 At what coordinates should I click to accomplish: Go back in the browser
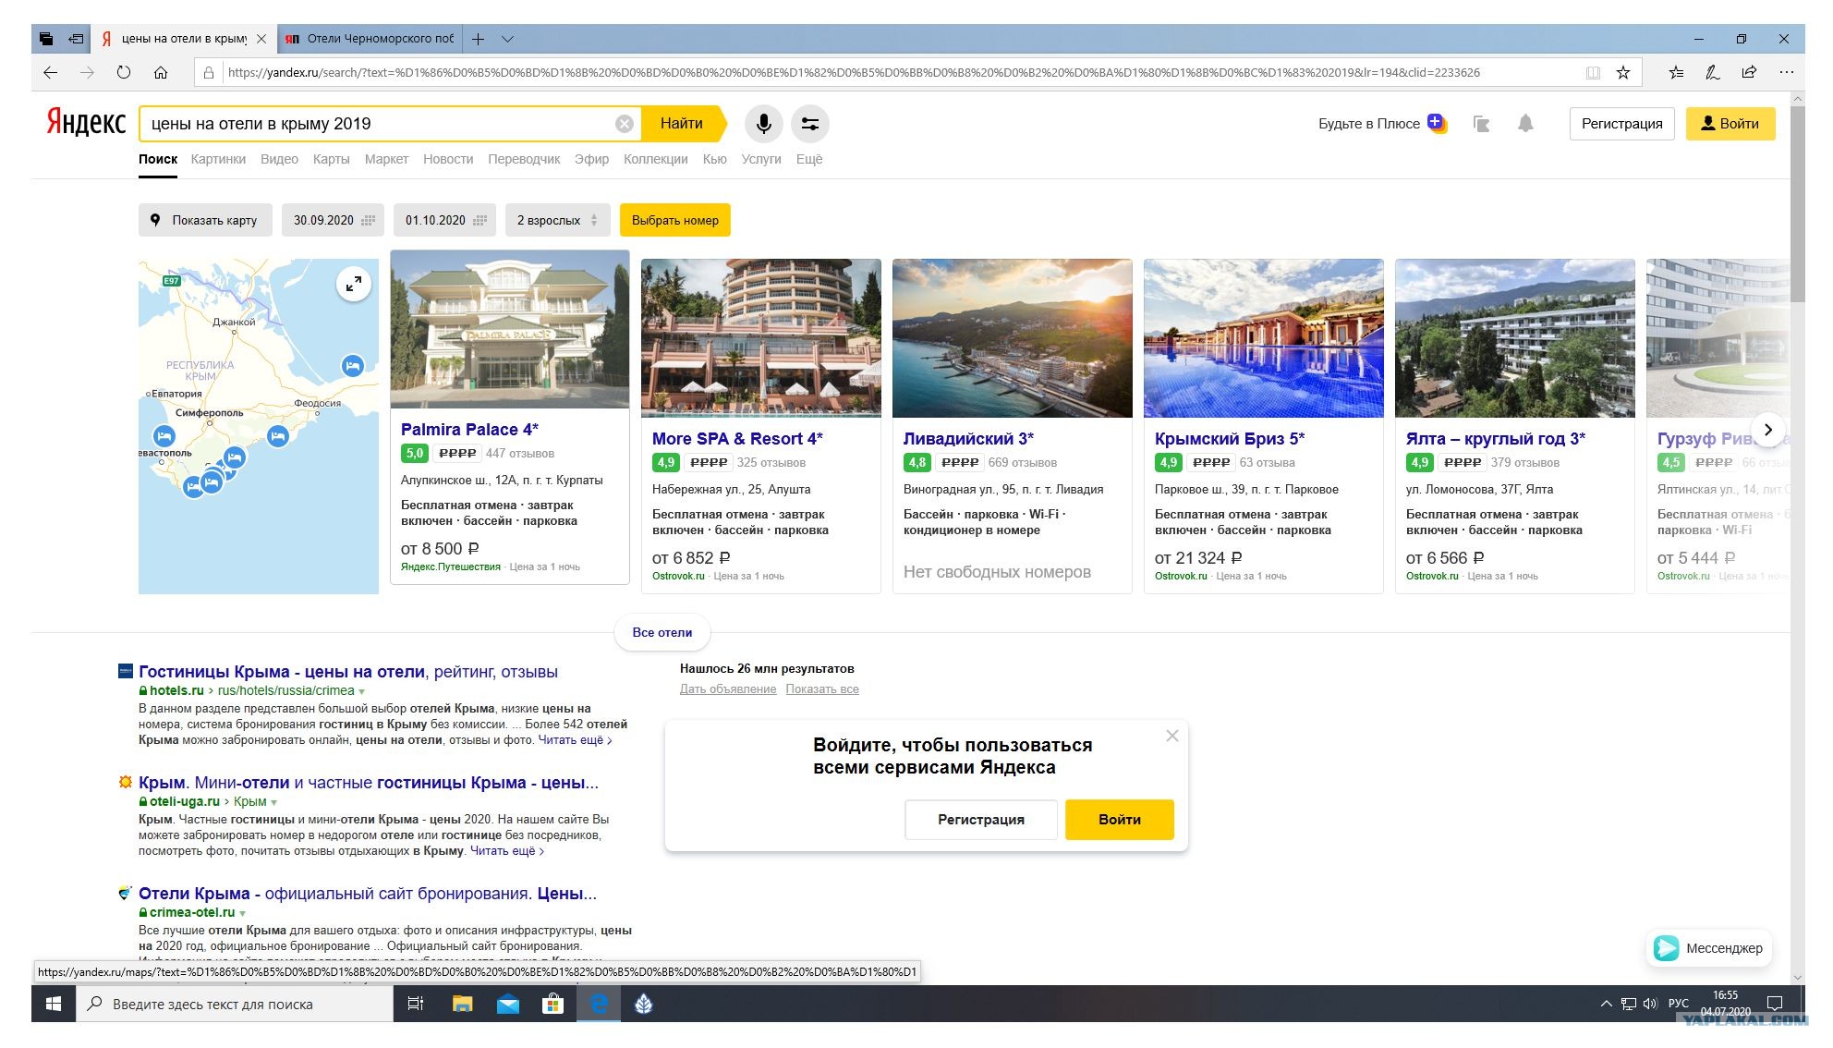pyautogui.click(x=51, y=72)
